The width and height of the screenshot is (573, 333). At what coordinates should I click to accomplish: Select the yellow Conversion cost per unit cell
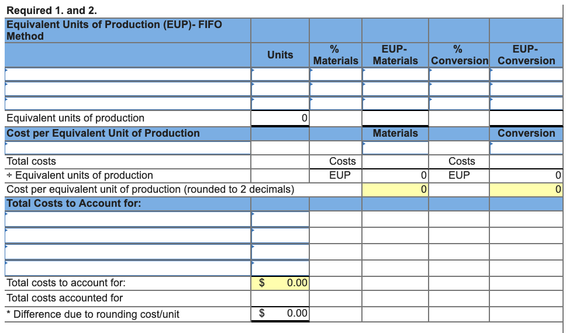click(x=527, y=189)
